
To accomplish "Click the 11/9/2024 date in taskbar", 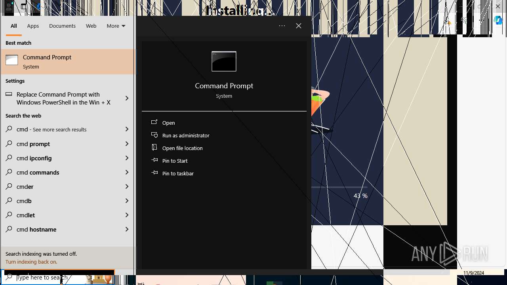I will (474, 273).
